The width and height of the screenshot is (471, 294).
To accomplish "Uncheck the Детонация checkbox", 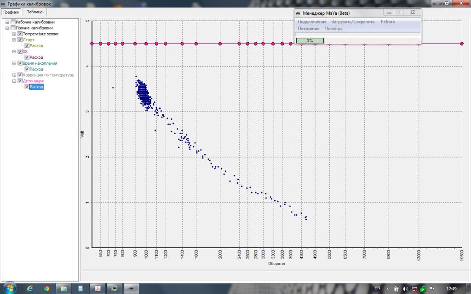I will (x=20, y=81).
